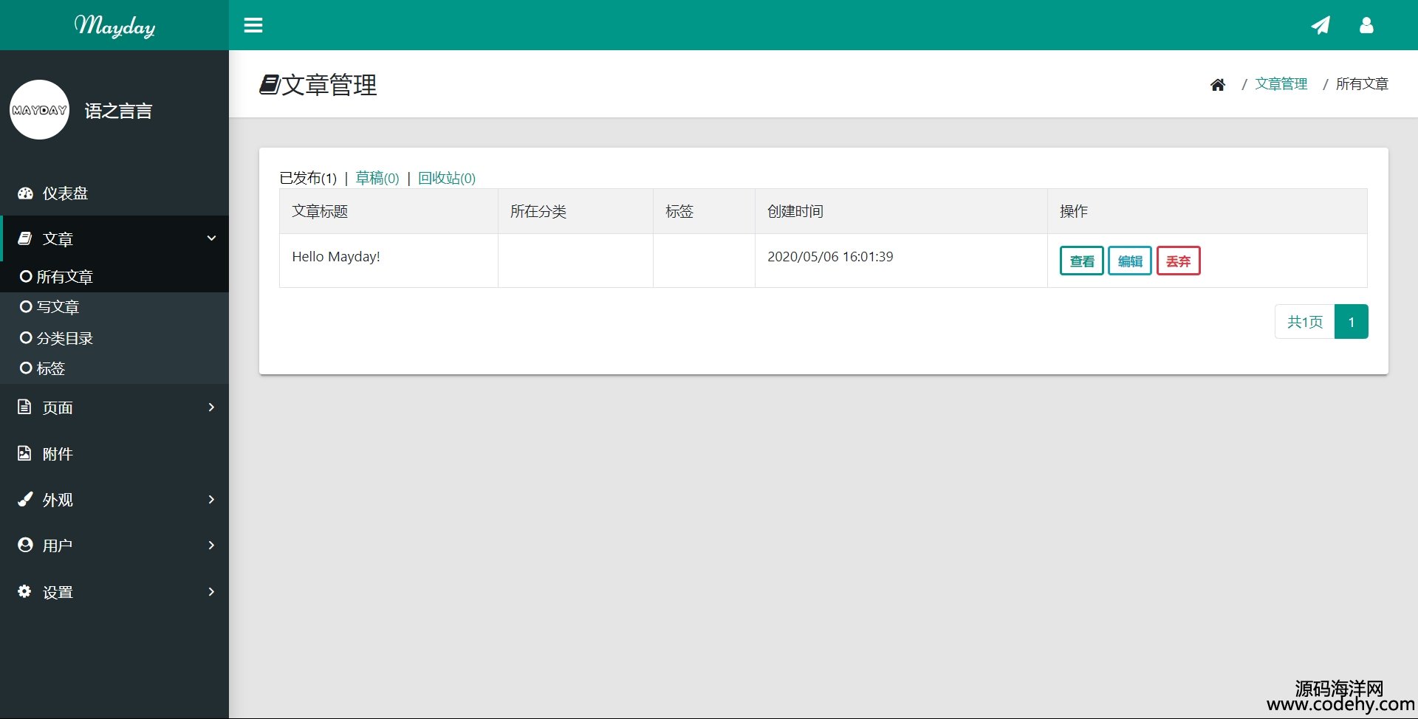
Task: Click the 共1页 pagination label
Action: coord(1305,322)
